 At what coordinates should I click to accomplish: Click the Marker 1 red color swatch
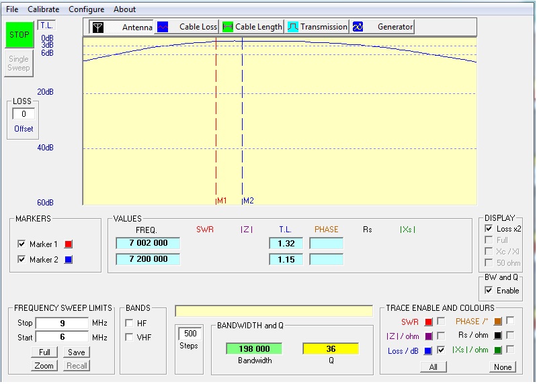pyautogui.click(x=68, y=244)
